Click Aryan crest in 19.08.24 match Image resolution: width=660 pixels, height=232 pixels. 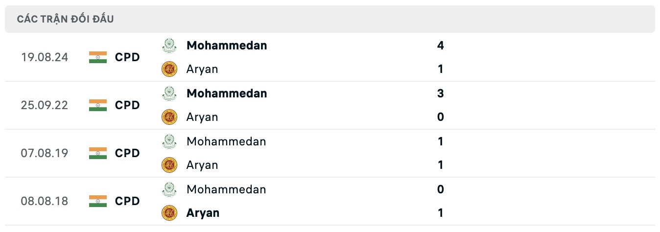click(169, 69)
